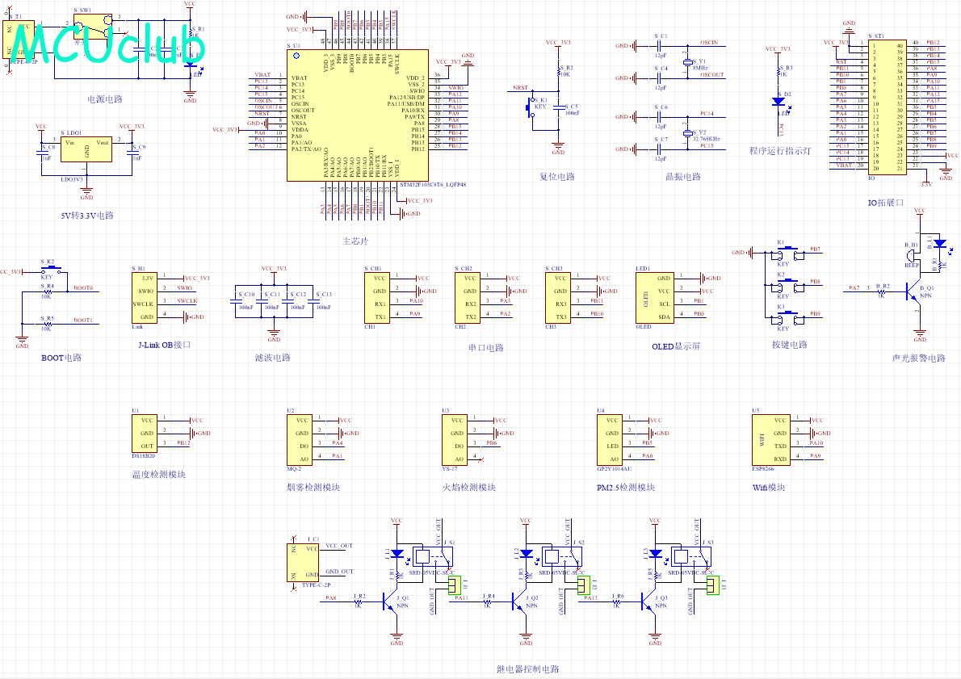Select the U1 DS18B20 temperature sensor
The height and width of the screenshot is (679, 961).
pyautogui.click(x=145, y=434)
